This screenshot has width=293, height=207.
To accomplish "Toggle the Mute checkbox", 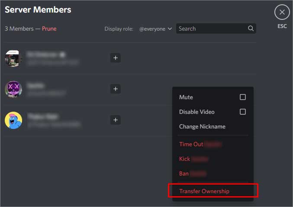I will (243, 97).
